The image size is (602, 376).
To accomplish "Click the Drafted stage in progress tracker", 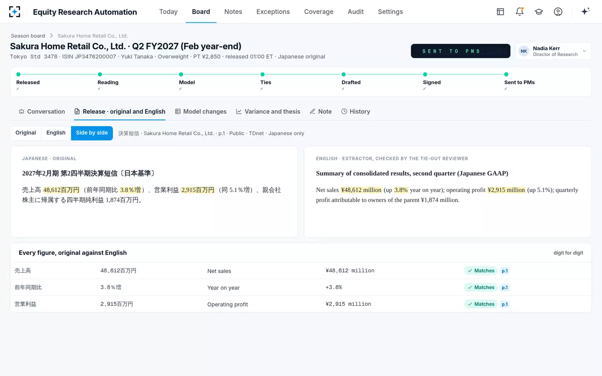I will coord(351,82).
